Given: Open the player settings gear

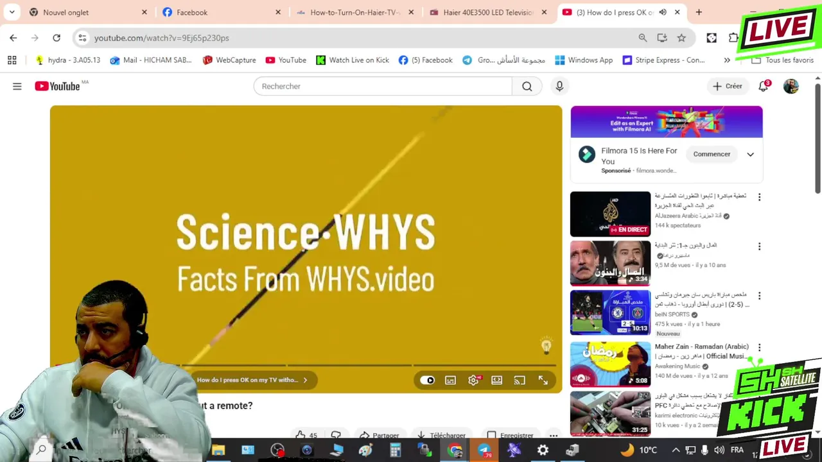Looking at the screenshot, I should tap(474, 380).
